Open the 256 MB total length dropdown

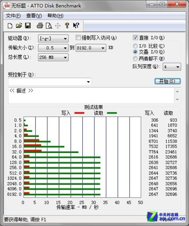tap(53, 57)
